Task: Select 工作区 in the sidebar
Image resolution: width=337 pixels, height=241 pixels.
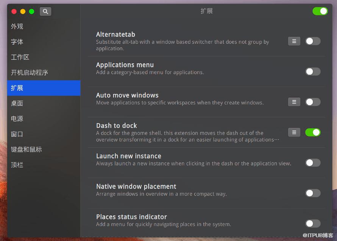Action: pos(44,58)
